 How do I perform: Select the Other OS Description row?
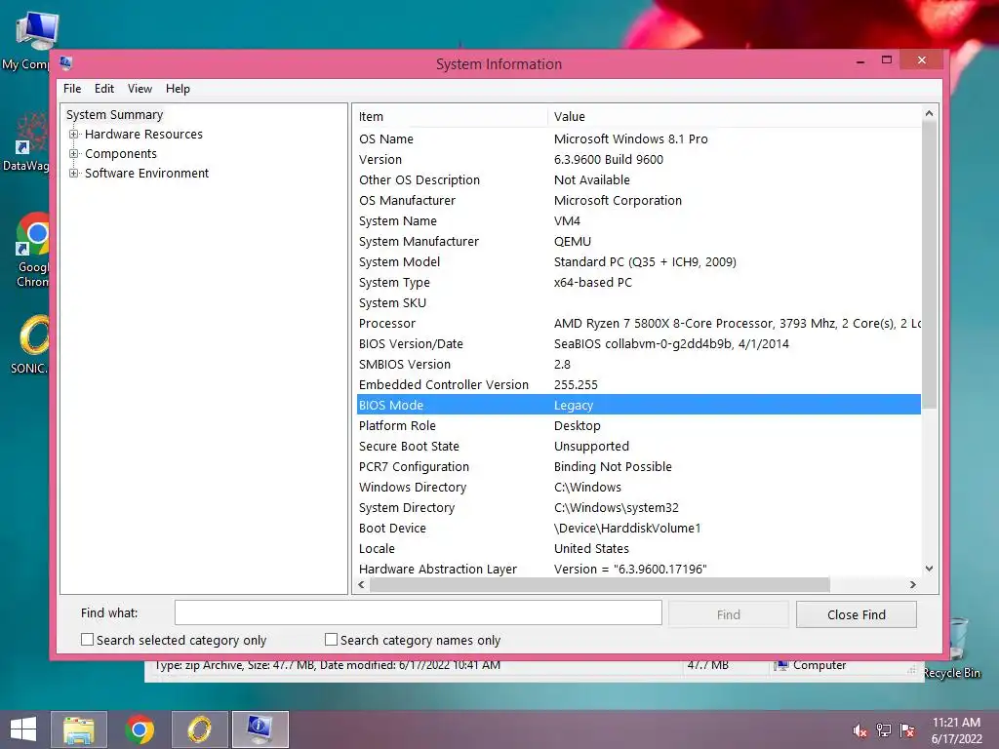coord(638,179)
